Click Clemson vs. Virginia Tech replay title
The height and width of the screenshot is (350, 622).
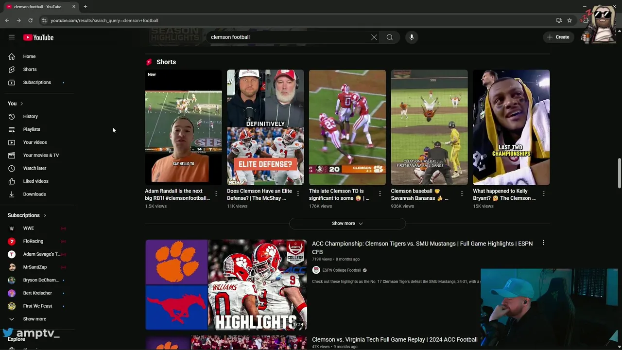pyautogui.click(x=395, y=340)
